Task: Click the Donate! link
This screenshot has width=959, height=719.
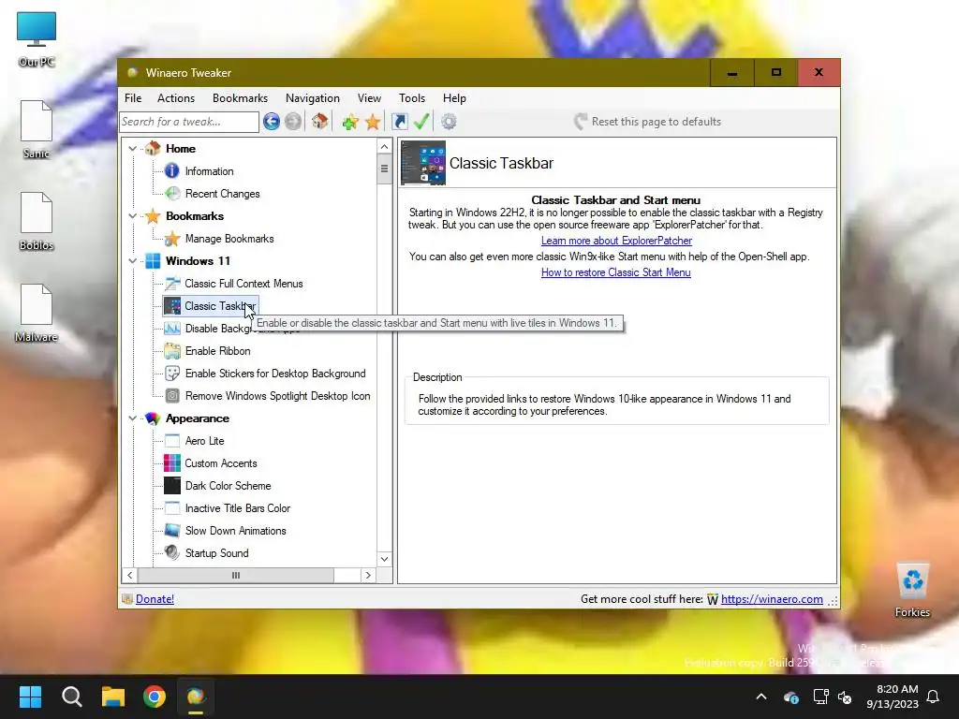Action: 155,599
